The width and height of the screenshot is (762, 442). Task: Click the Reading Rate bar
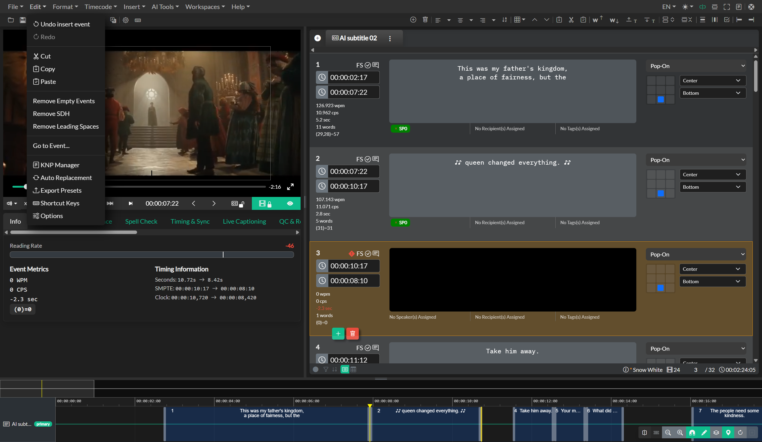click(152, 255)
